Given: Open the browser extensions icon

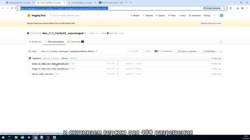Looking at the screenshot, I should pos(231,8).
